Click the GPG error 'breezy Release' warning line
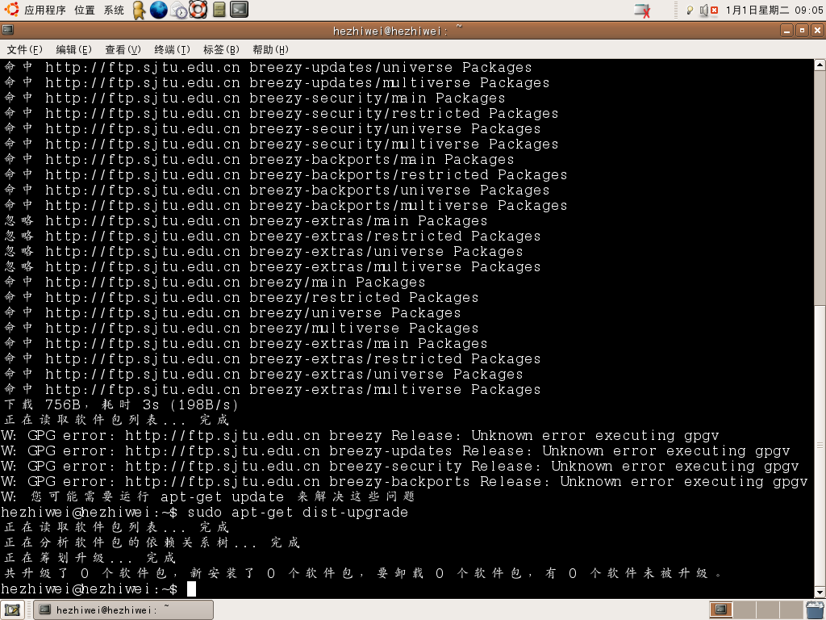The image size is (826, 620). pos(361,435)
